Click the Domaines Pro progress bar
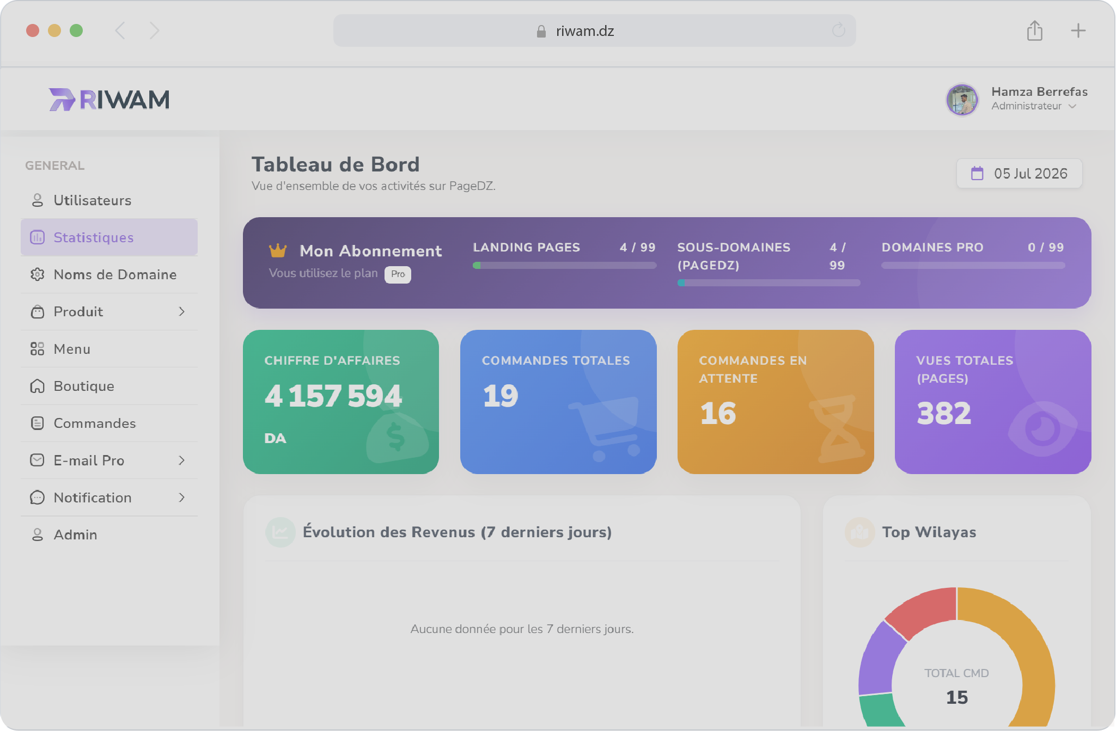 973,265
